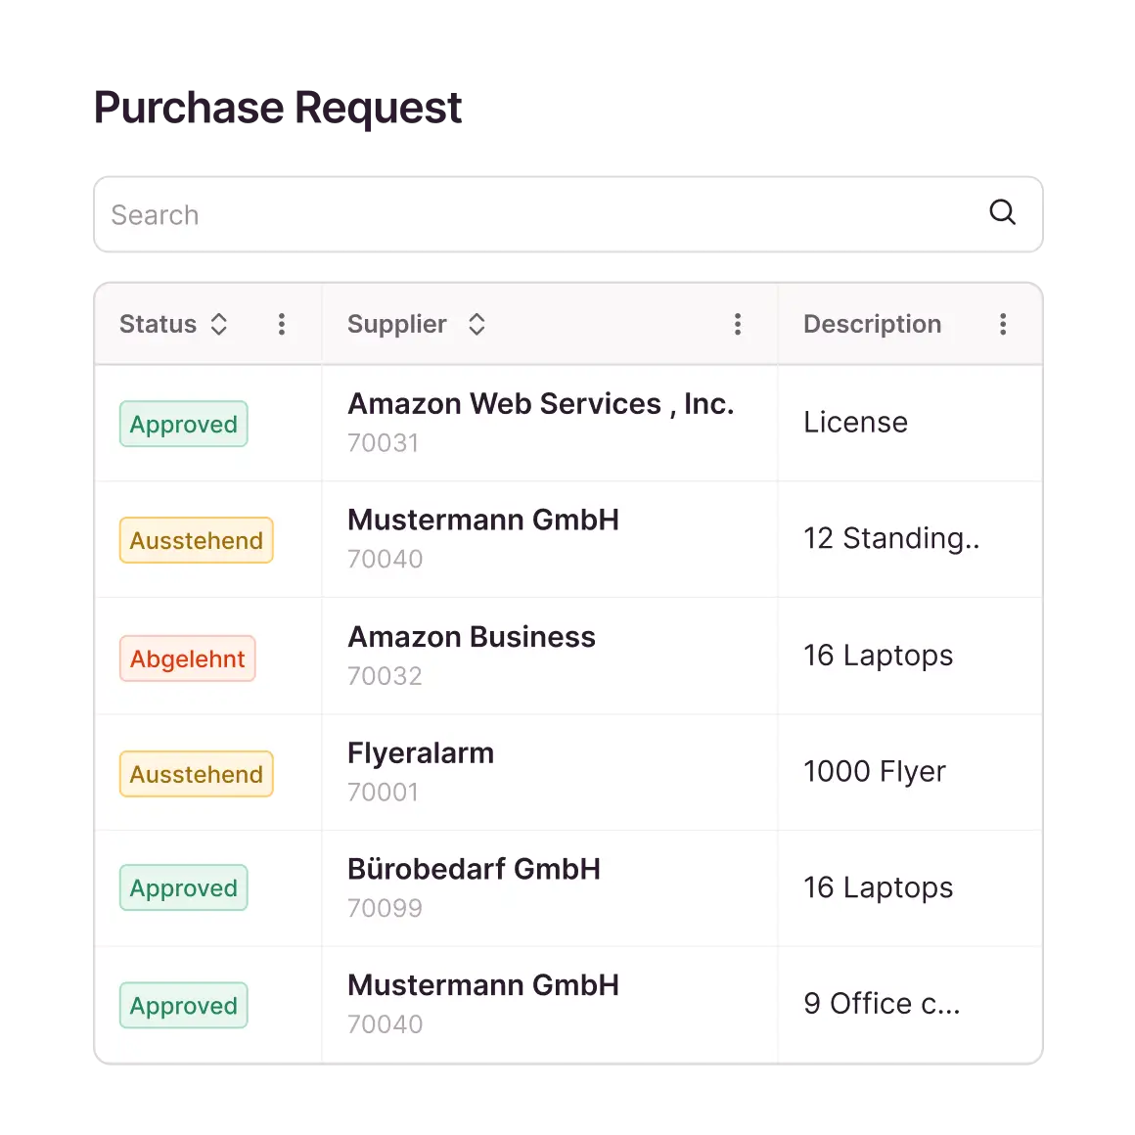The height and width of the screenshot is (1135, 1135).
Task: Open the Status column options menu
Action: [282, 325]
